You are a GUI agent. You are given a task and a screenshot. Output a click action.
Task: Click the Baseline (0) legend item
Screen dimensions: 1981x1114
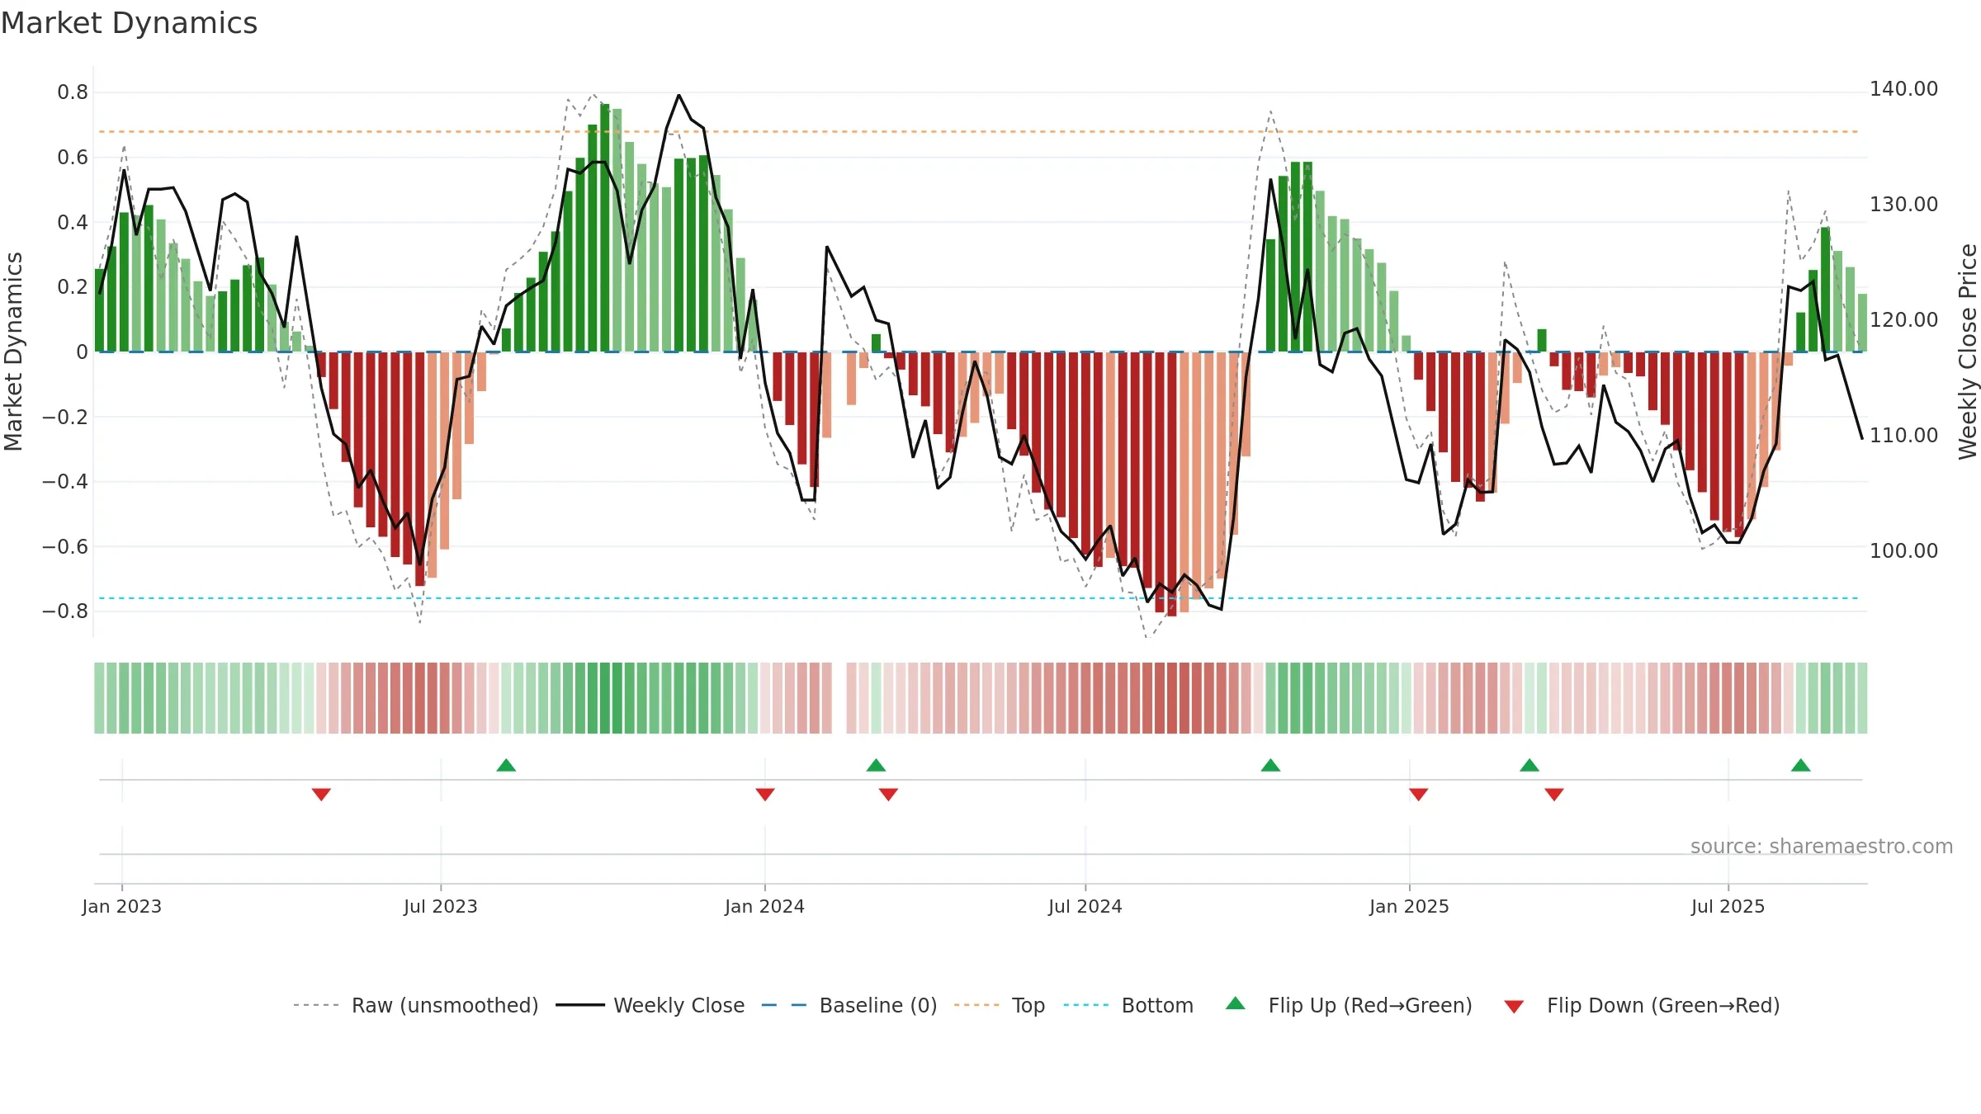849,1005
